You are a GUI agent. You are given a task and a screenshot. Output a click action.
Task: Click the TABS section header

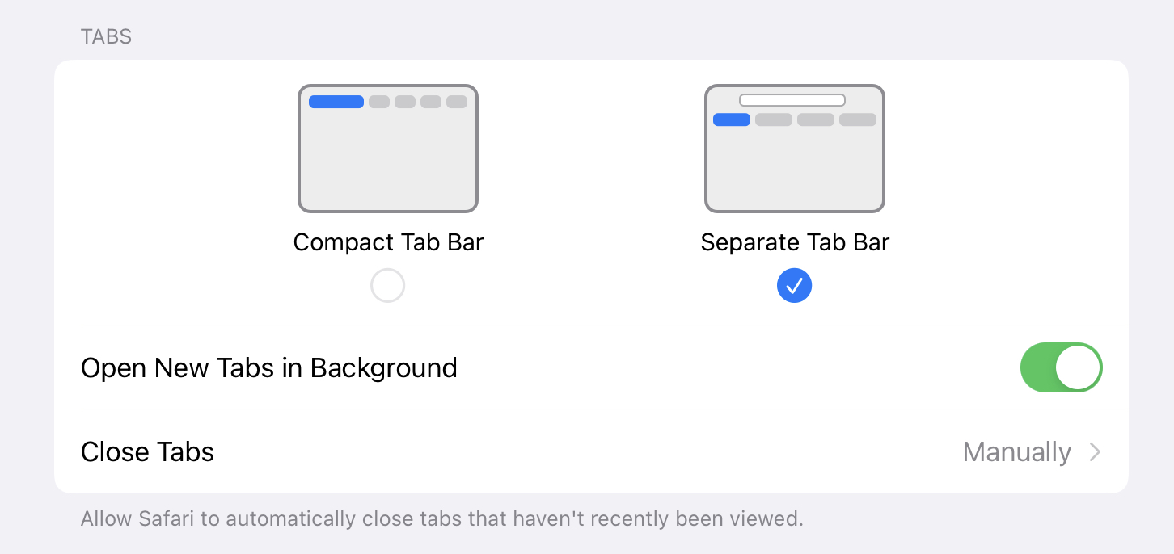[x=106, y=36]
